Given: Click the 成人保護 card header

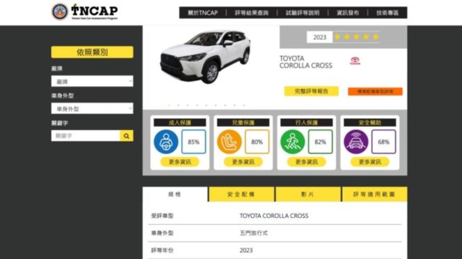Looking at the screenshot, I should click(x=180, y=123).
